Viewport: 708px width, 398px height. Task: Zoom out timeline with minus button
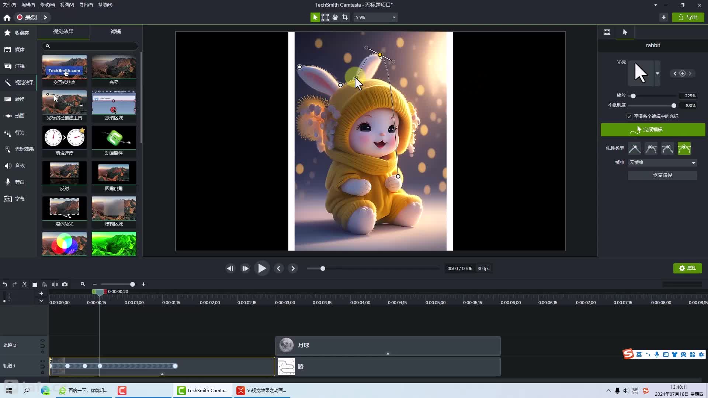[x=95, y=284]
